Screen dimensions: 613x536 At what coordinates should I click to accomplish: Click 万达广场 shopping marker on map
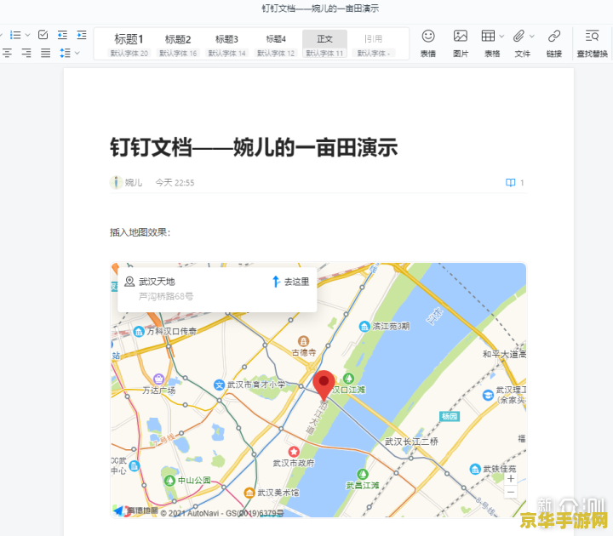pos(158,385)
